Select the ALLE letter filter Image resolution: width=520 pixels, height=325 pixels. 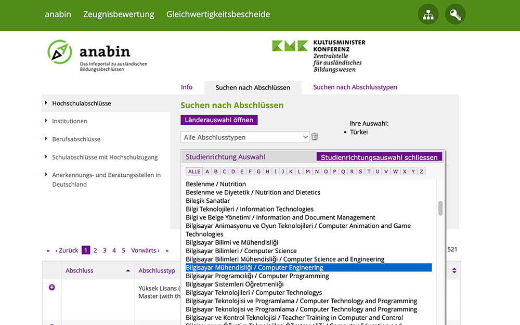(194, 172)
